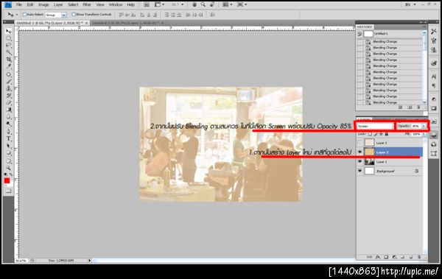Select the Elliptical Marquee tool

8,38
